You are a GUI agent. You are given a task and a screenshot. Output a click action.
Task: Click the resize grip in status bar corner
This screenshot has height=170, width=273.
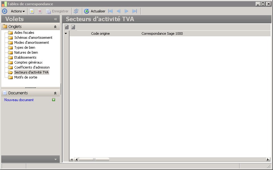[x=269, y=167]
